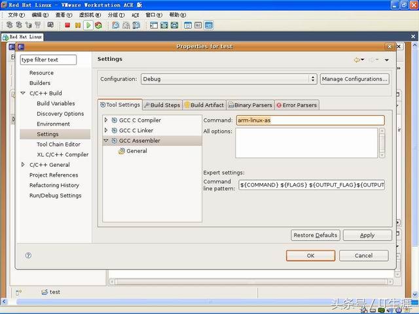The height and width of the screenshot is (314, 419).
Task: Switch to the Error Parsers tab
Action: 297,105
